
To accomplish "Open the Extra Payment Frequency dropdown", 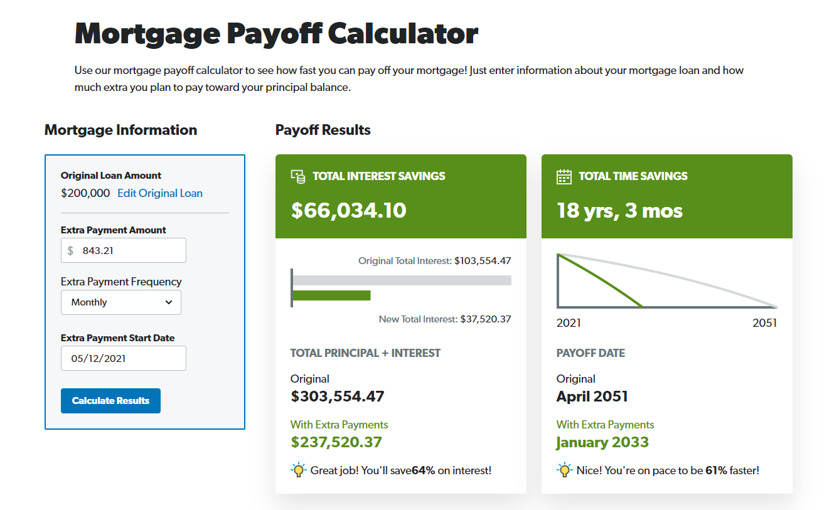I will [x=121, y=302].
